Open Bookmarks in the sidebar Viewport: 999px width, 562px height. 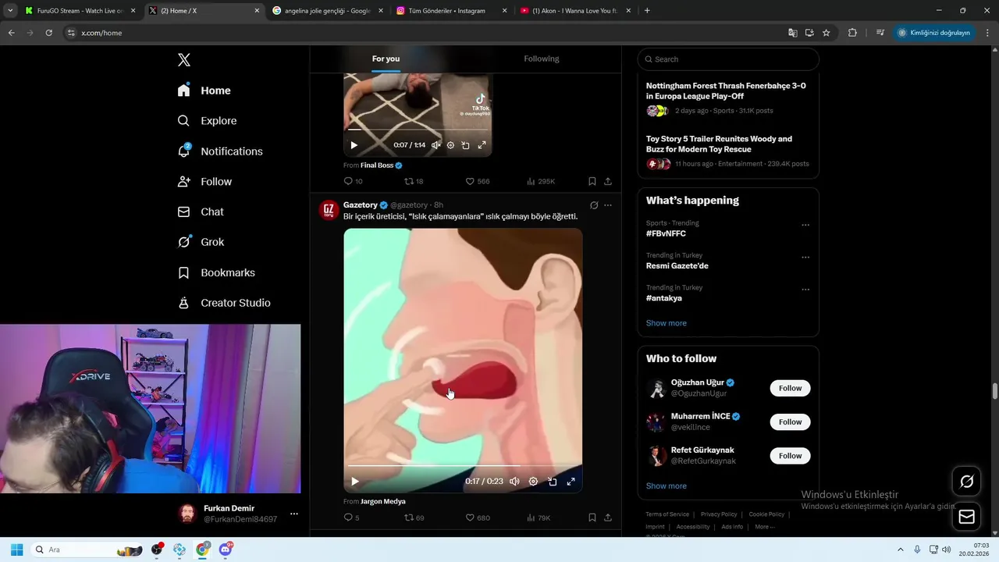pyautogui.click(x=217, y=272)
